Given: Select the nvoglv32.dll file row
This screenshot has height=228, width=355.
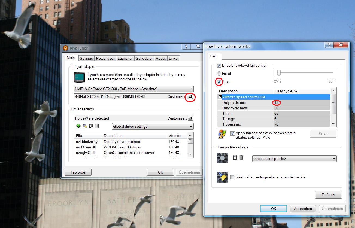Looking at the screenshot, I should click(131, 153).
